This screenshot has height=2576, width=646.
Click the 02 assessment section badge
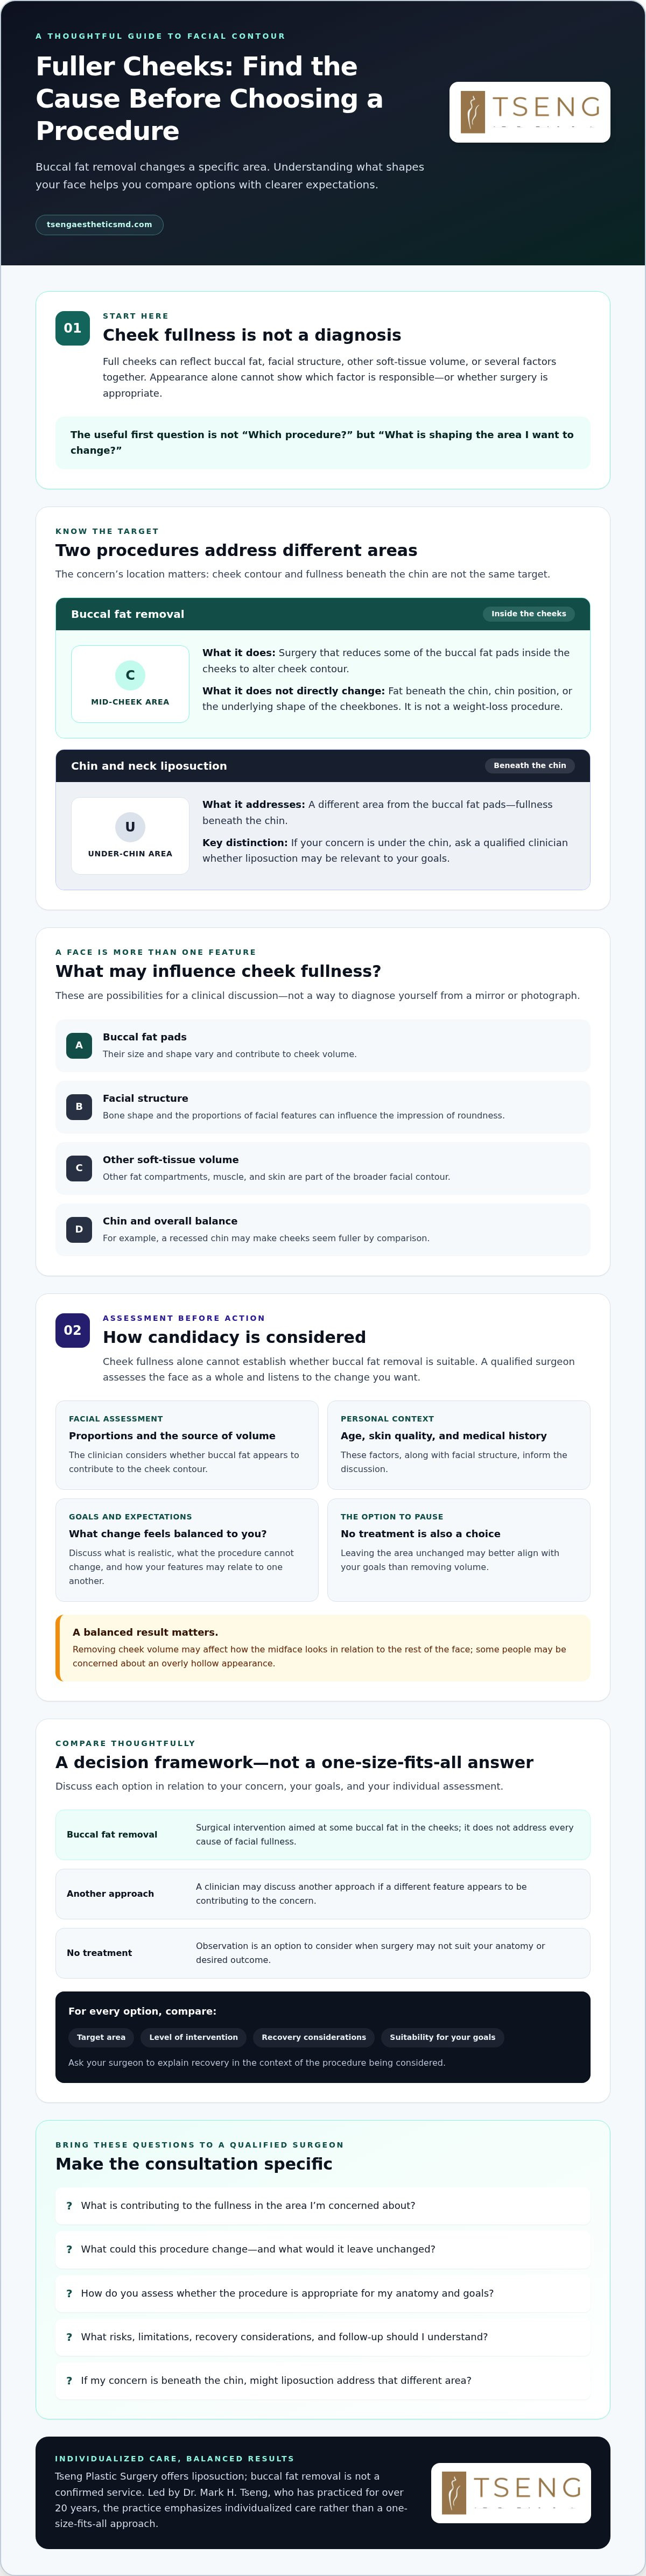[x=72, y=1330]
